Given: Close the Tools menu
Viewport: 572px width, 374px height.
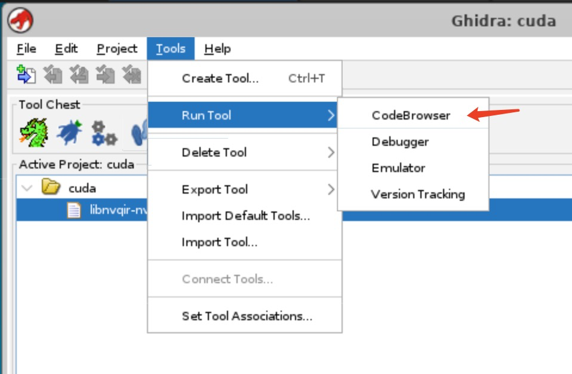Looking at the screenshot, I should click(x=171, y=48).
